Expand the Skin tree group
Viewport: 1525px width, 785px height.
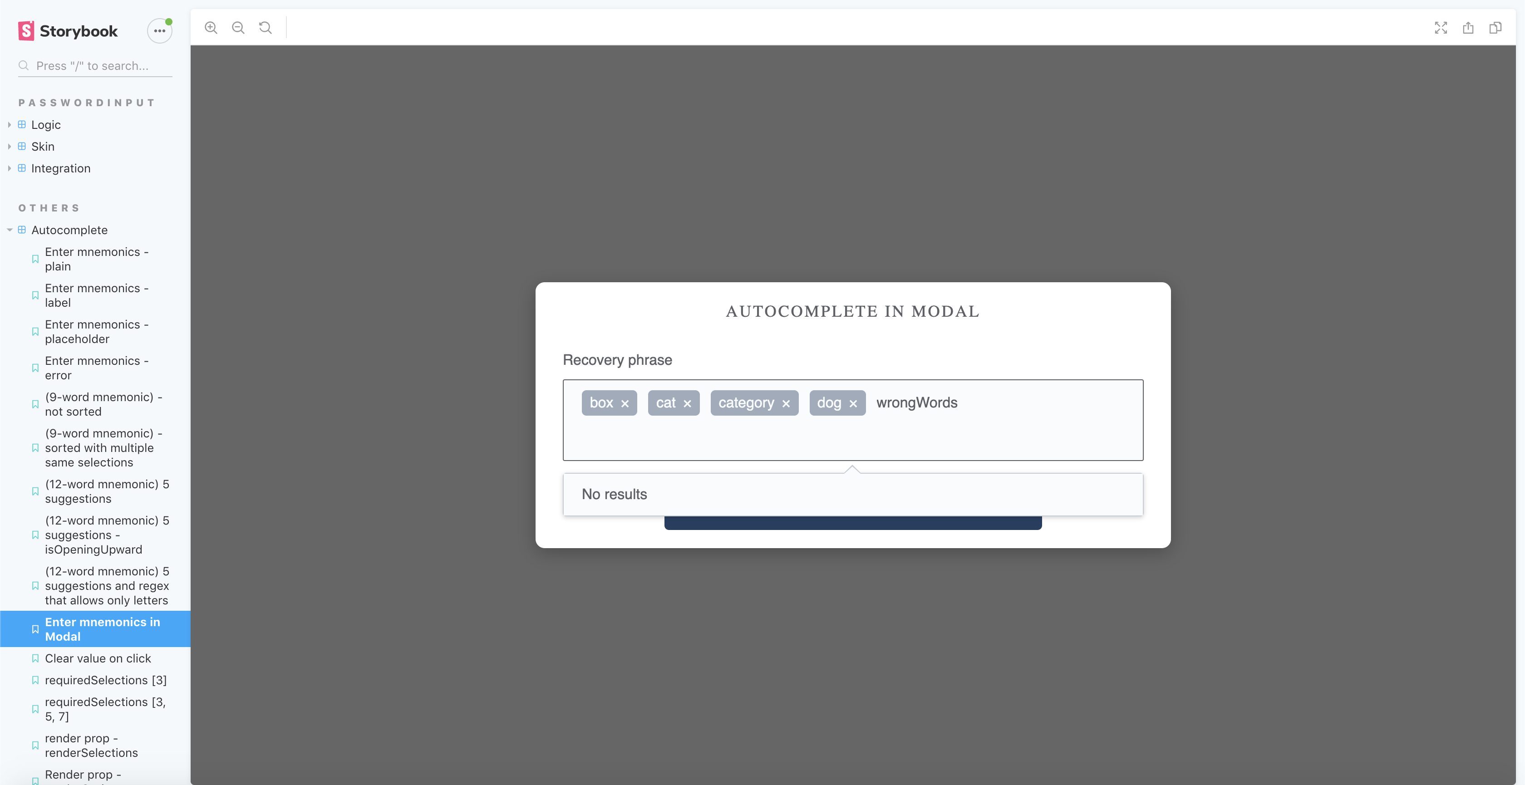tap(43, 147)
